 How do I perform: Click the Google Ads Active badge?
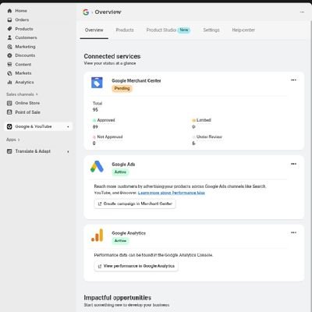[120, 172]
